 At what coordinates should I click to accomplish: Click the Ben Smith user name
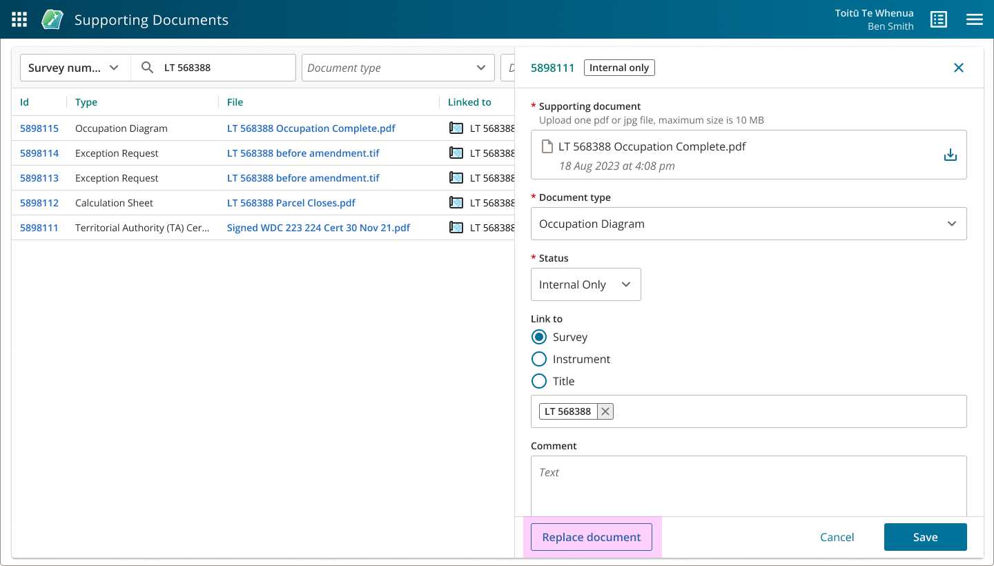pos(890,26)
